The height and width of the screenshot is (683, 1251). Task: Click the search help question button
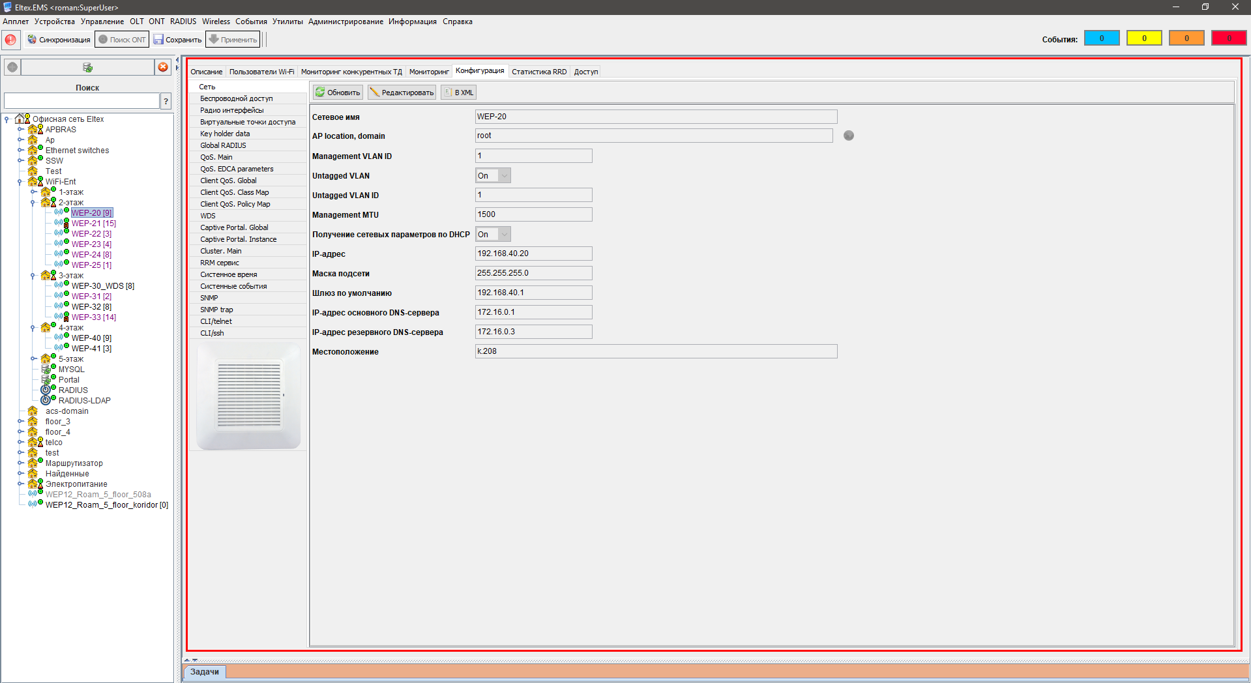click(x=166, y=101)
